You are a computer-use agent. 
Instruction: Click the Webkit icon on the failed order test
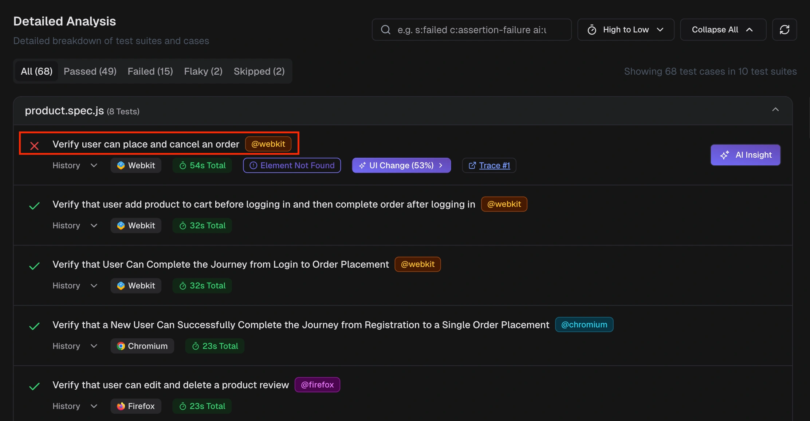pyautogui.click(x=121, y=165)
